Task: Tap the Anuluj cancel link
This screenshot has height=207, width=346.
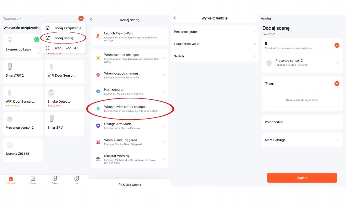Action: 266,18
